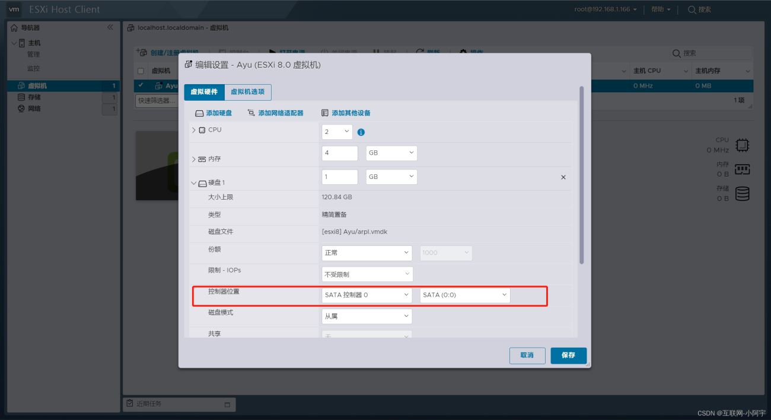Toggle the checkmark on the Ayu VM row
Viewport: 771px width, 420px height.
tap(141, 86)
